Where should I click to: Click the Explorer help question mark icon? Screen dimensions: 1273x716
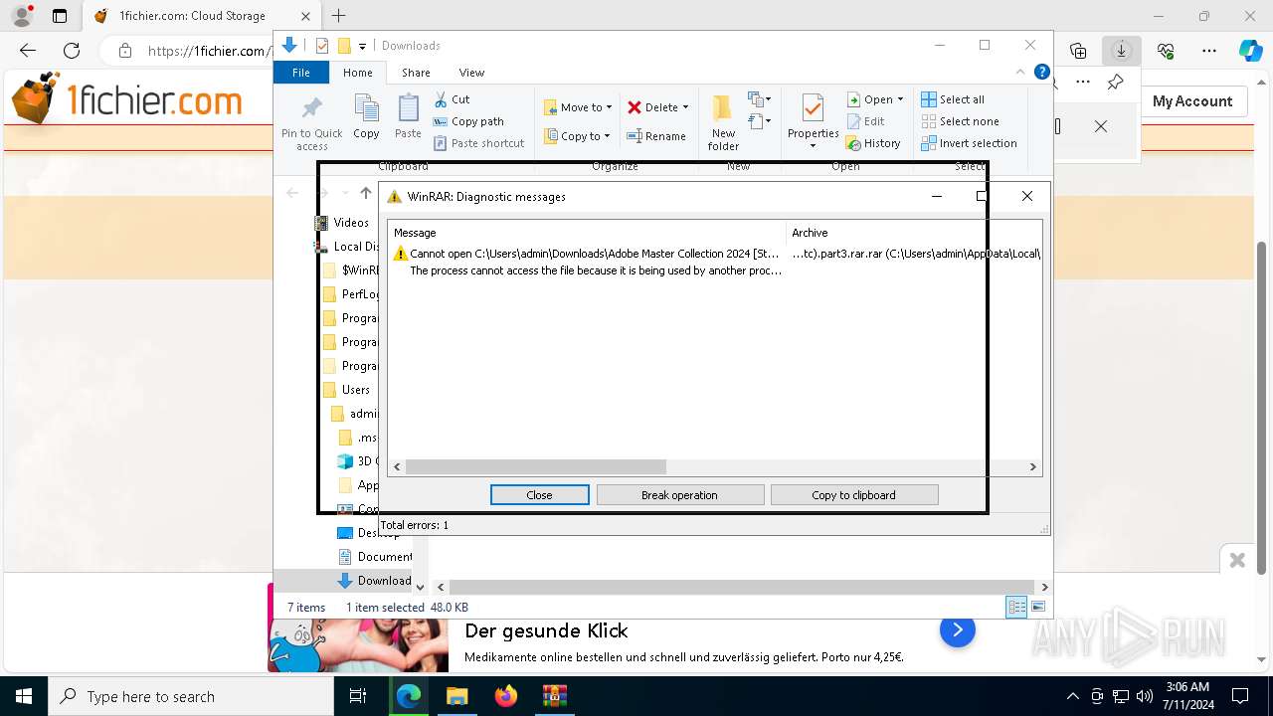pyautogui.click(x=1041, y=72)
